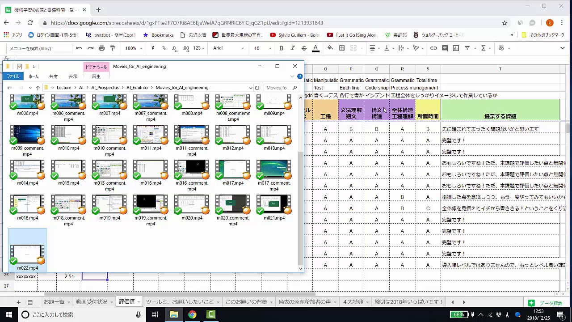The image size is (572, 322).
Task: Expand the Explorer ribbon chevron
Action: (x=292, y=76)
